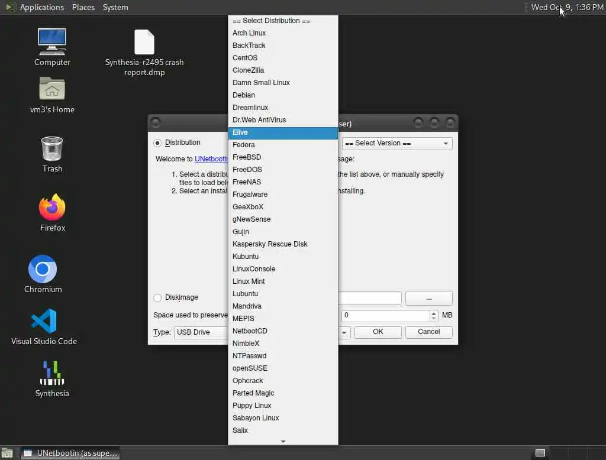Choose "== Select Distribution ==" entry
The width and height of the screenshot is (606, 460).
coord(283,21)
